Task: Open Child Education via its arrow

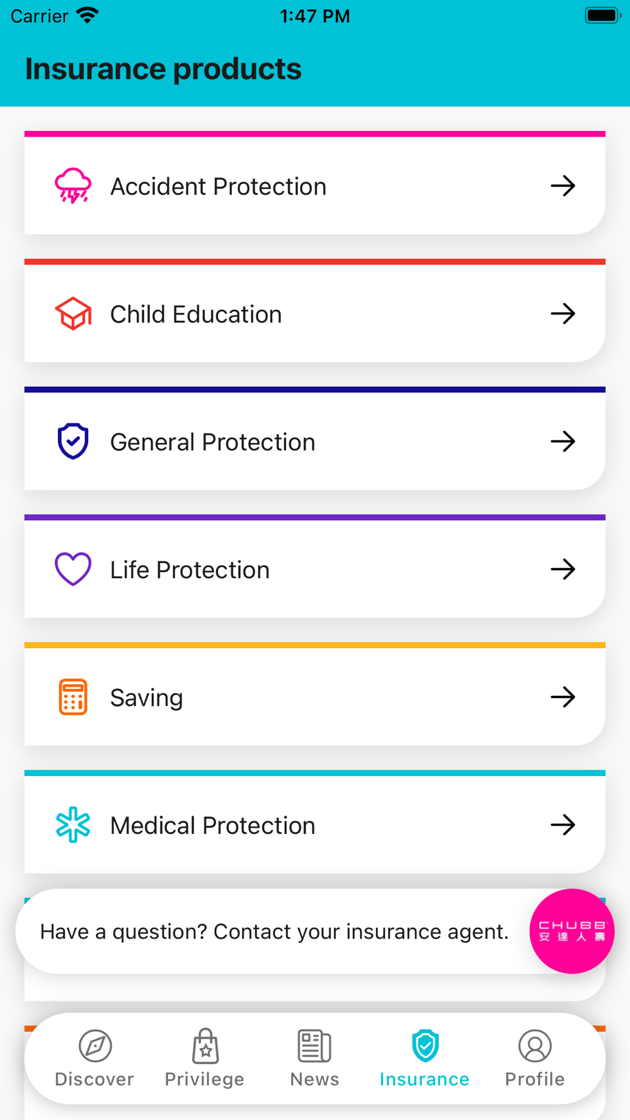Action: 563,314
